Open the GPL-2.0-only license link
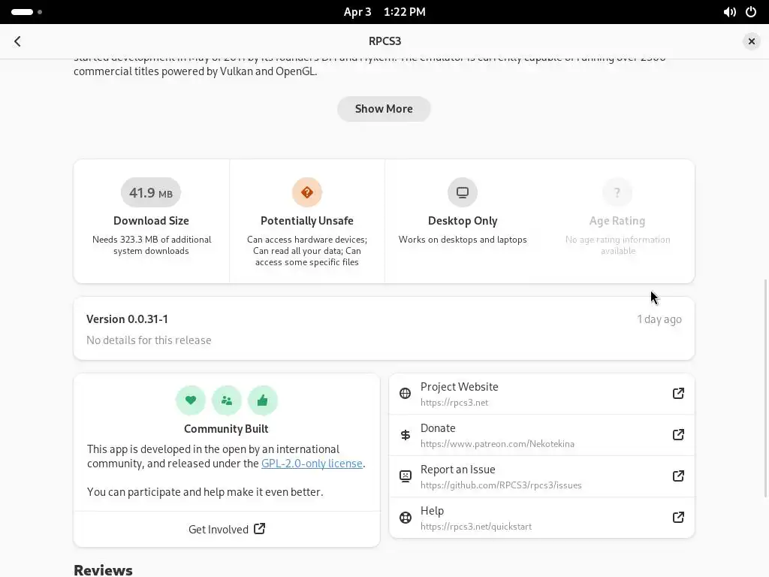 pyautogui.click(x=312, y=464)
